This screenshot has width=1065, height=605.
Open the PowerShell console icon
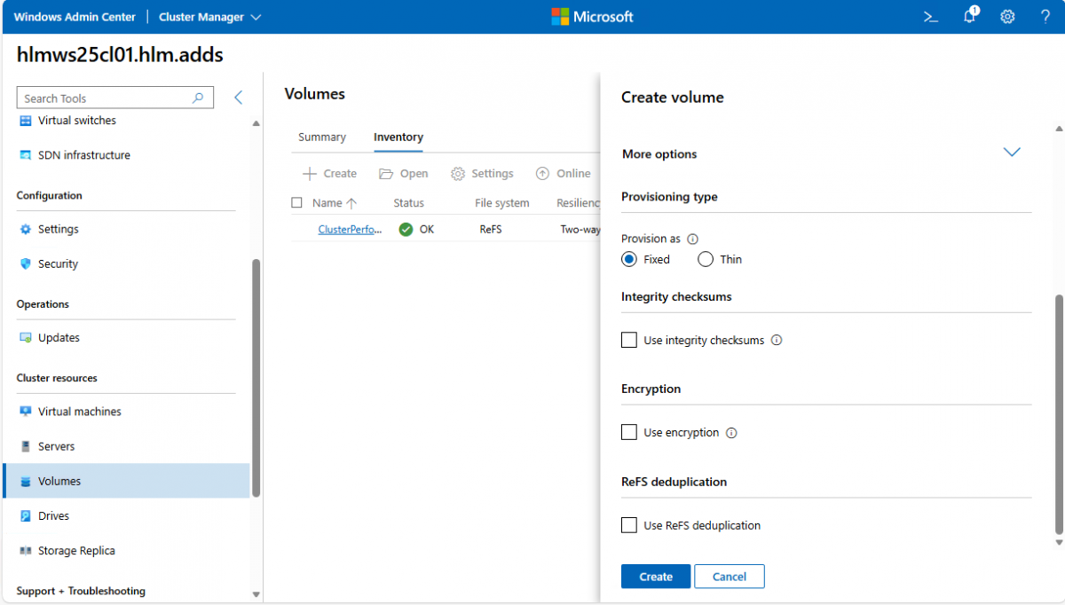coord(931,17)
